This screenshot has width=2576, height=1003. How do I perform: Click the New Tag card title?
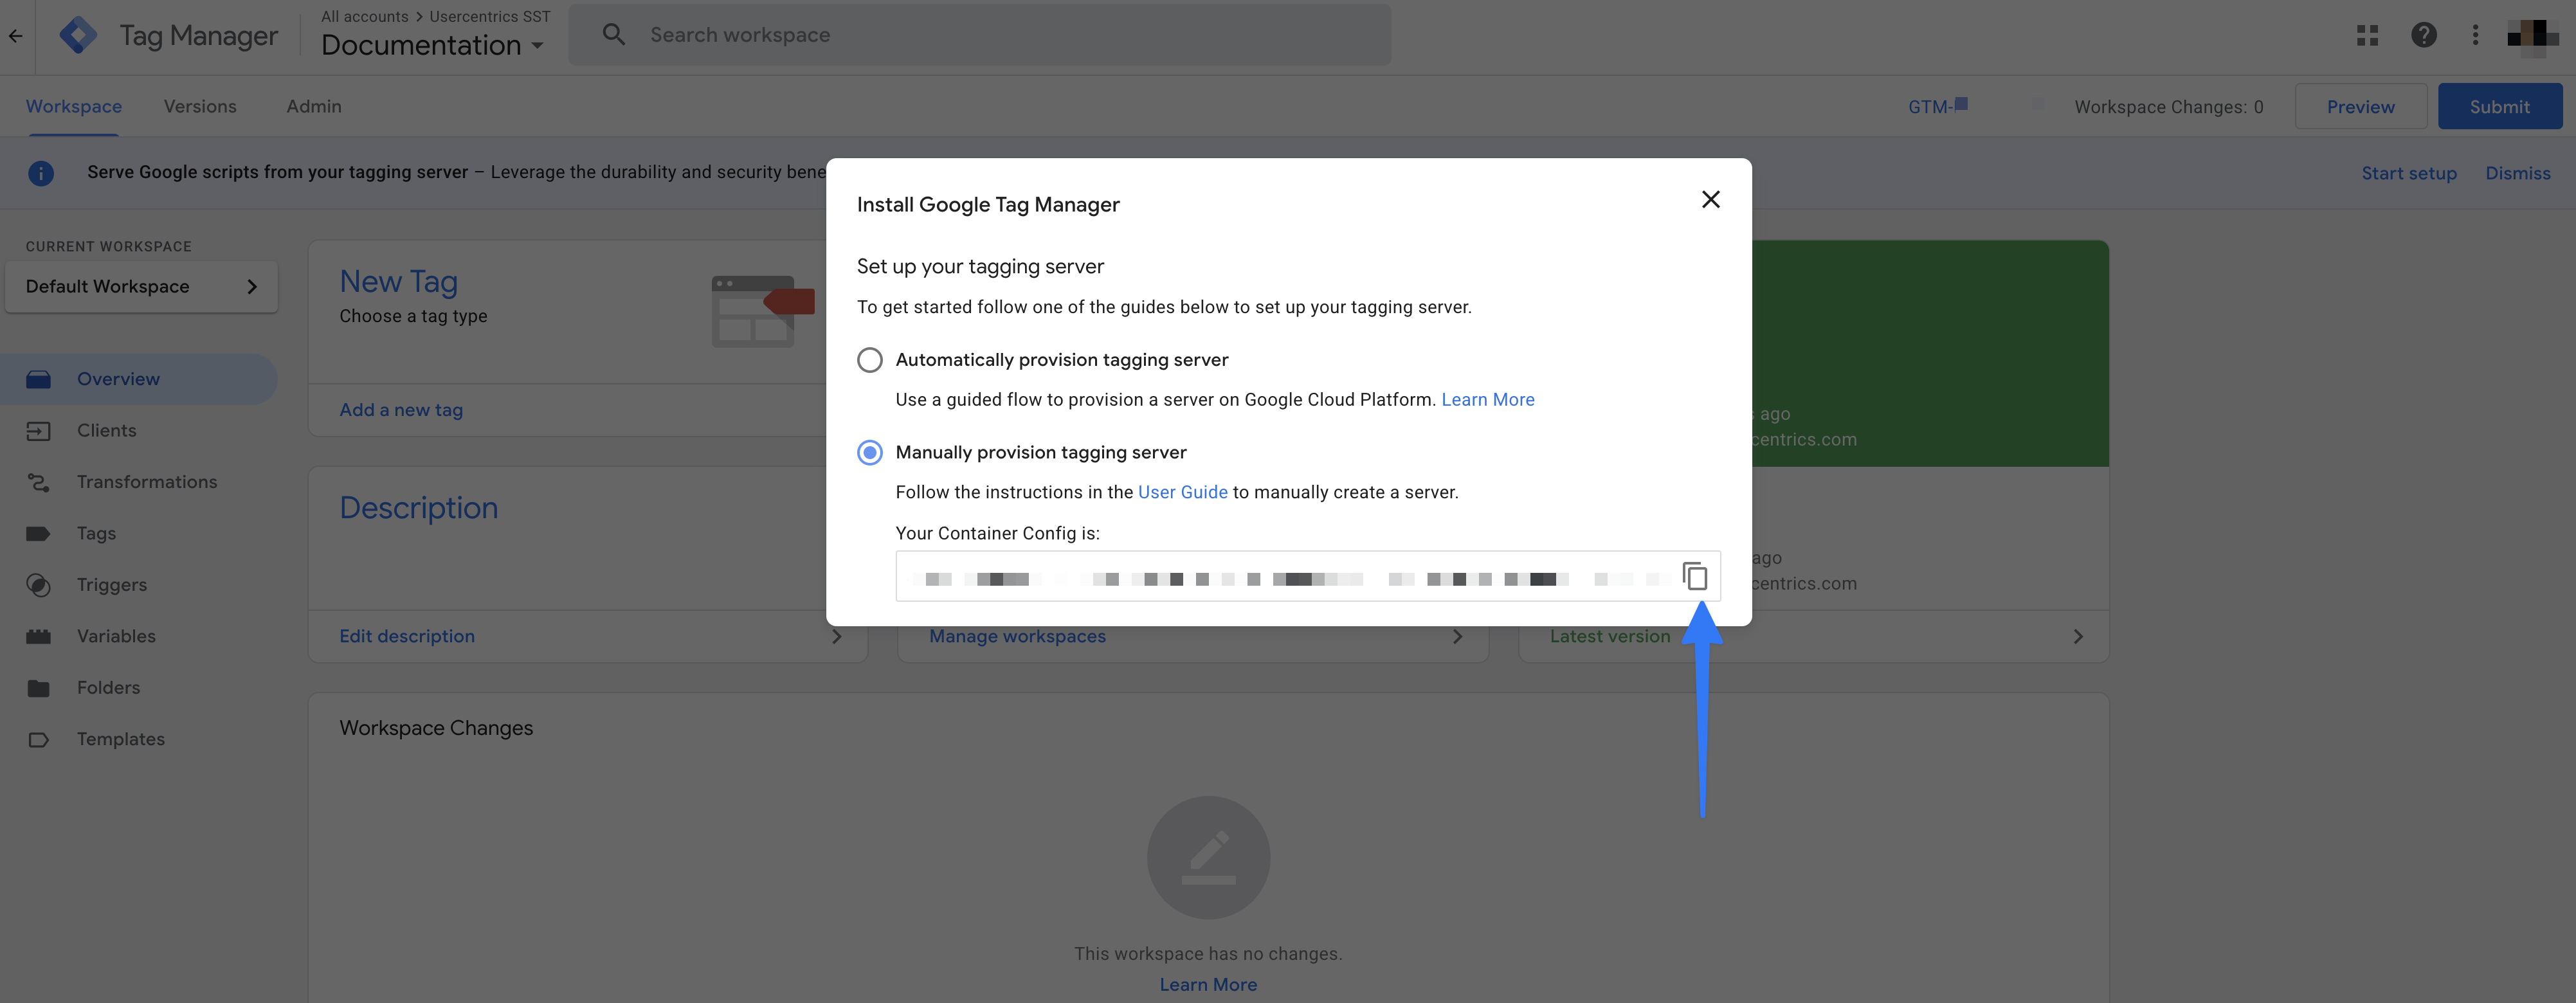(398, 282)
